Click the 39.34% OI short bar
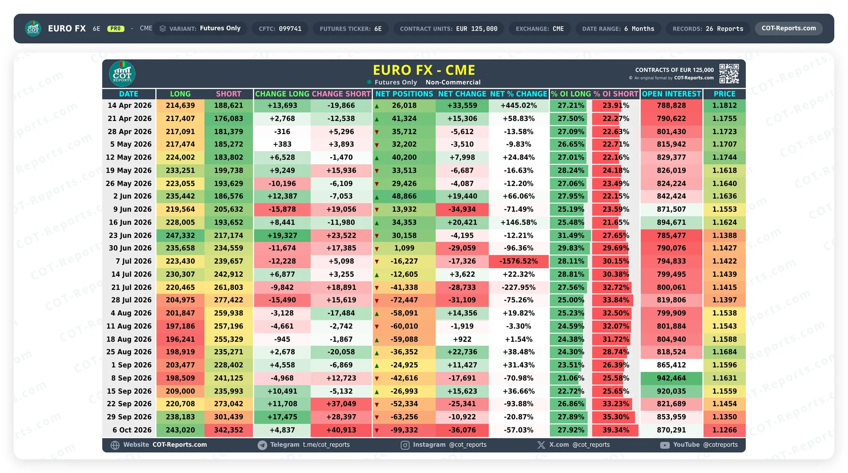The height and width of the screenshot is (473, 848). pos(615,430)
